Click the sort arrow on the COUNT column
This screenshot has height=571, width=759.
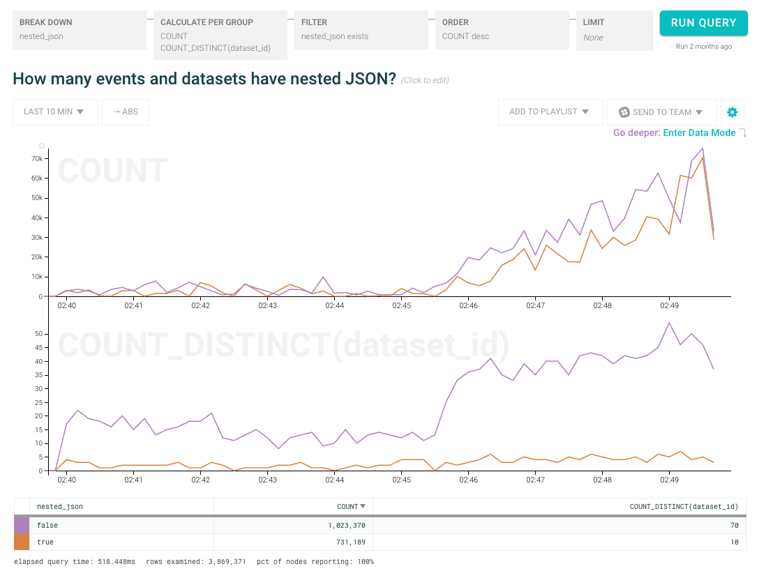(x=361, y=507)
